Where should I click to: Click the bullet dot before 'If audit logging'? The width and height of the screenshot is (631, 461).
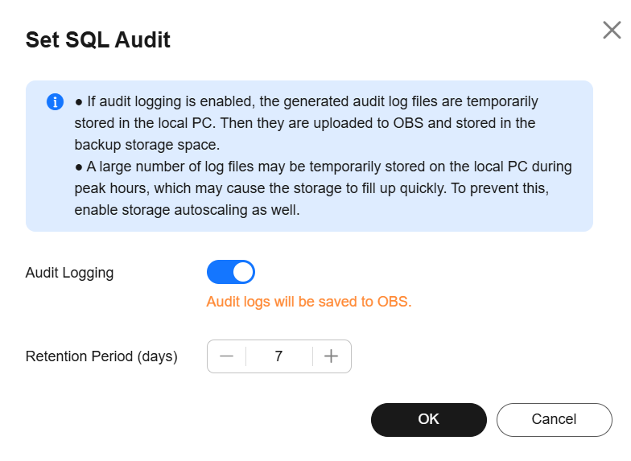click(x=79, y=102)
